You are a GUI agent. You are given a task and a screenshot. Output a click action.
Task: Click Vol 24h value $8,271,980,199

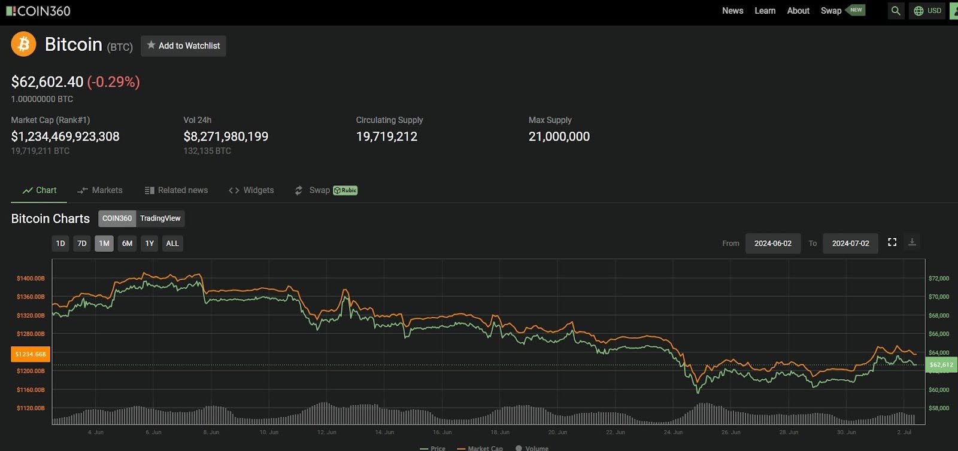(x=226, y=136)
